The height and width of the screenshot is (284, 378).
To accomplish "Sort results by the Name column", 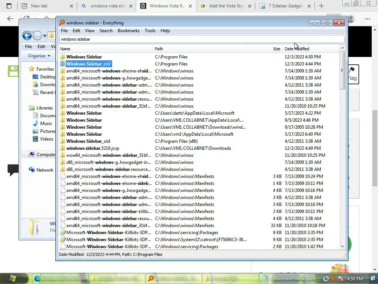I will pos(106,49).
